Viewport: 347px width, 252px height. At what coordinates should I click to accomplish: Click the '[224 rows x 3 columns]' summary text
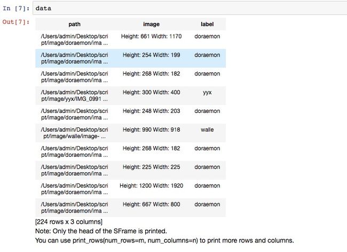(x=69, y=222)
